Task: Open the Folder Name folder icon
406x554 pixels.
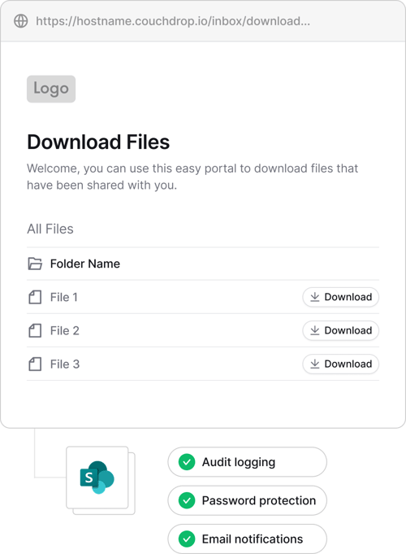Action: tap(35, 264)
